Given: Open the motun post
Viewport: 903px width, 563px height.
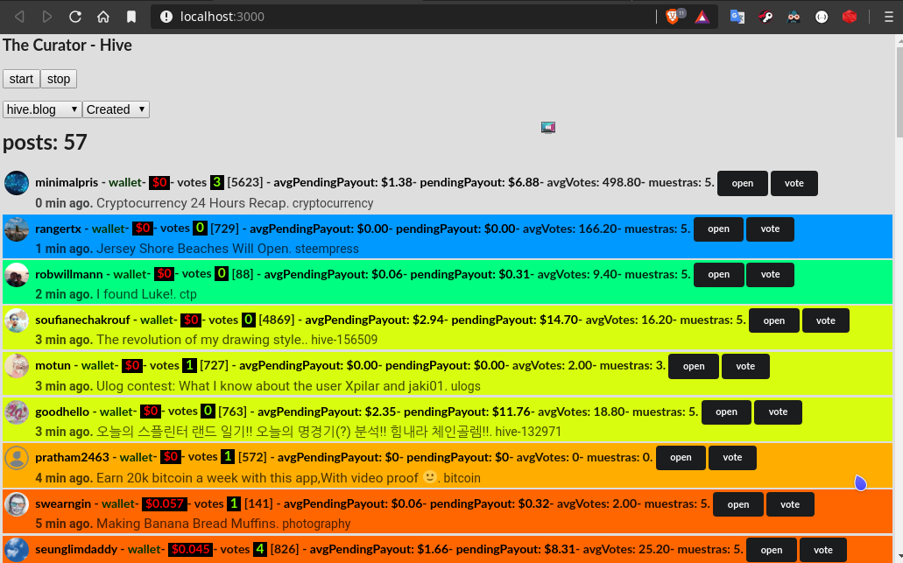Looking at the screenshot, I should (x=694, y=366).
